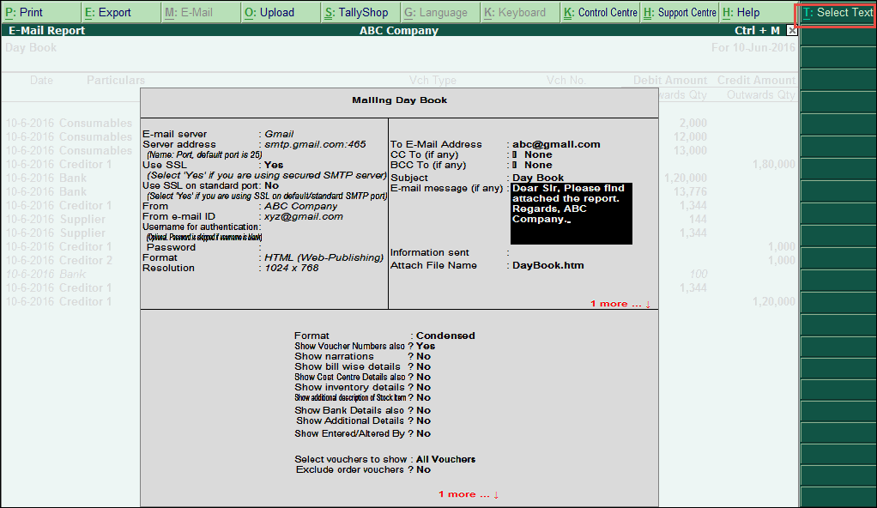Click the 'Debit Amount' column header

[670, 80]
